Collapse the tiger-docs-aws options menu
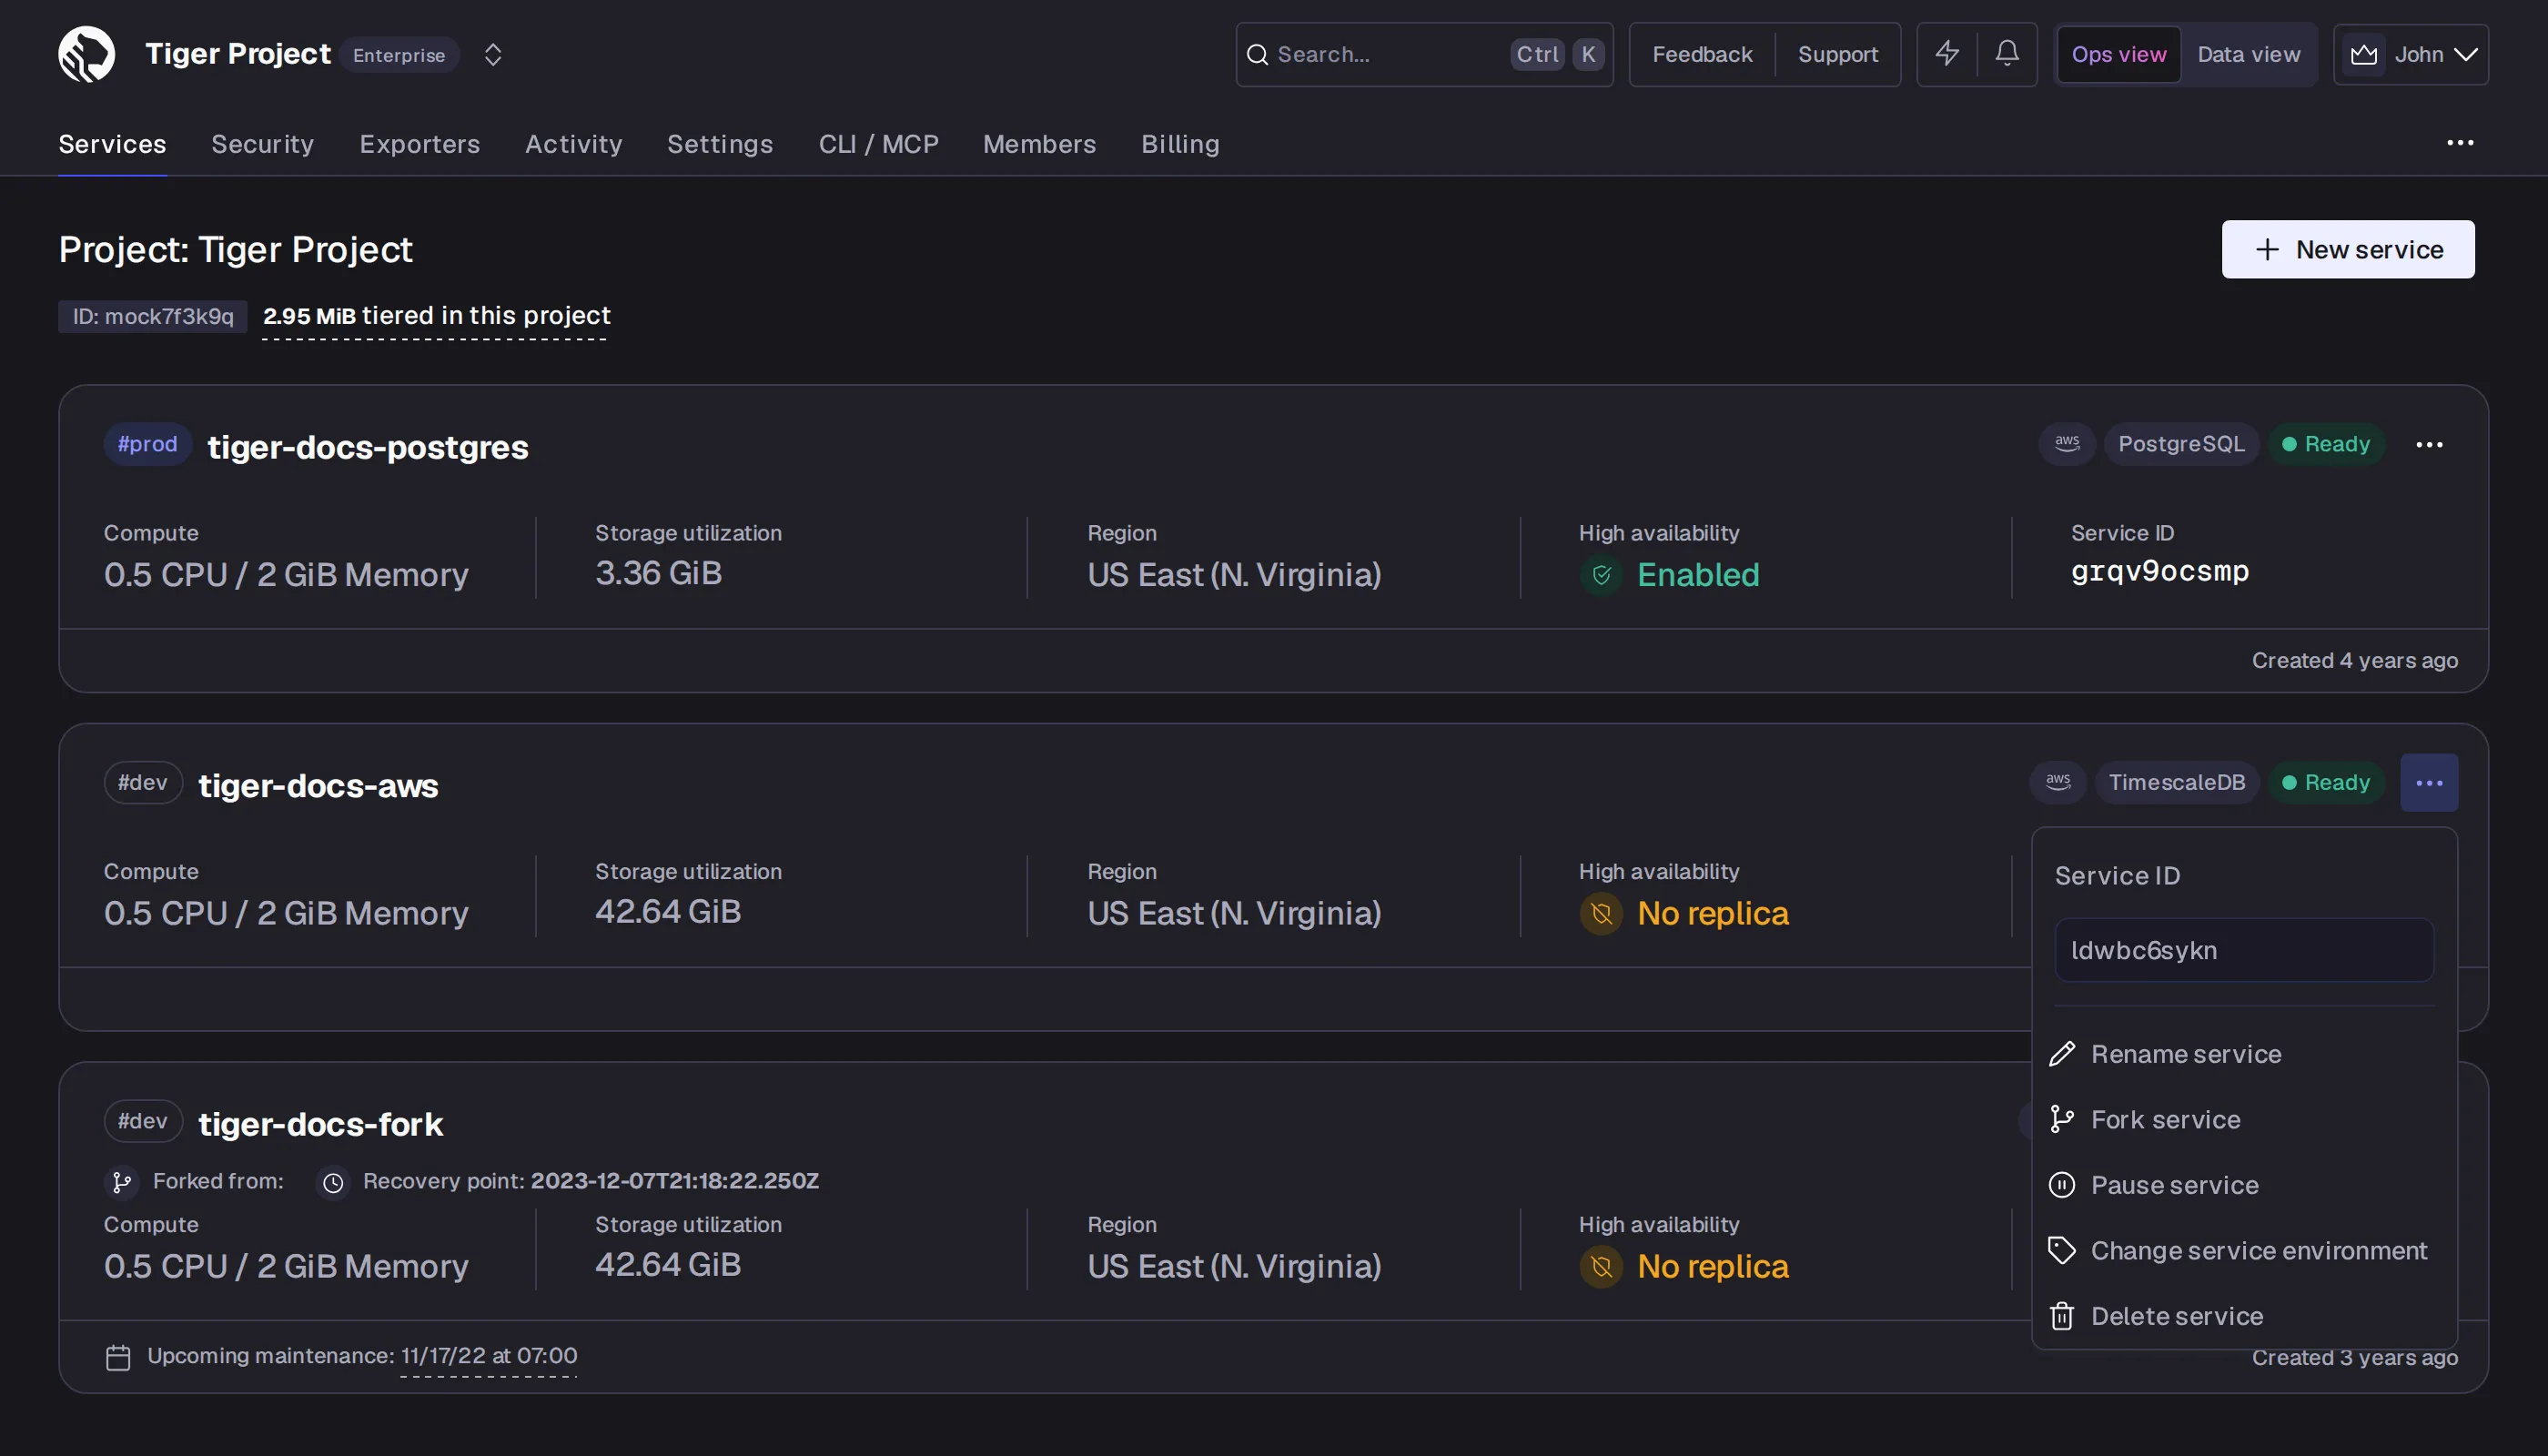This screenshot has height=1456, width=2548. coord(2429,782)
